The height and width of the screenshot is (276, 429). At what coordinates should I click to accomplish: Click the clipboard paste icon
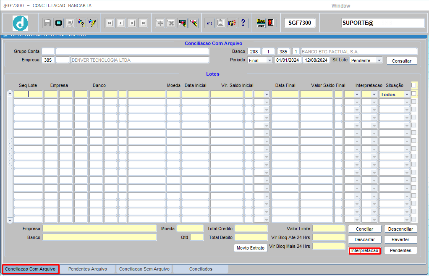[221, 23]
